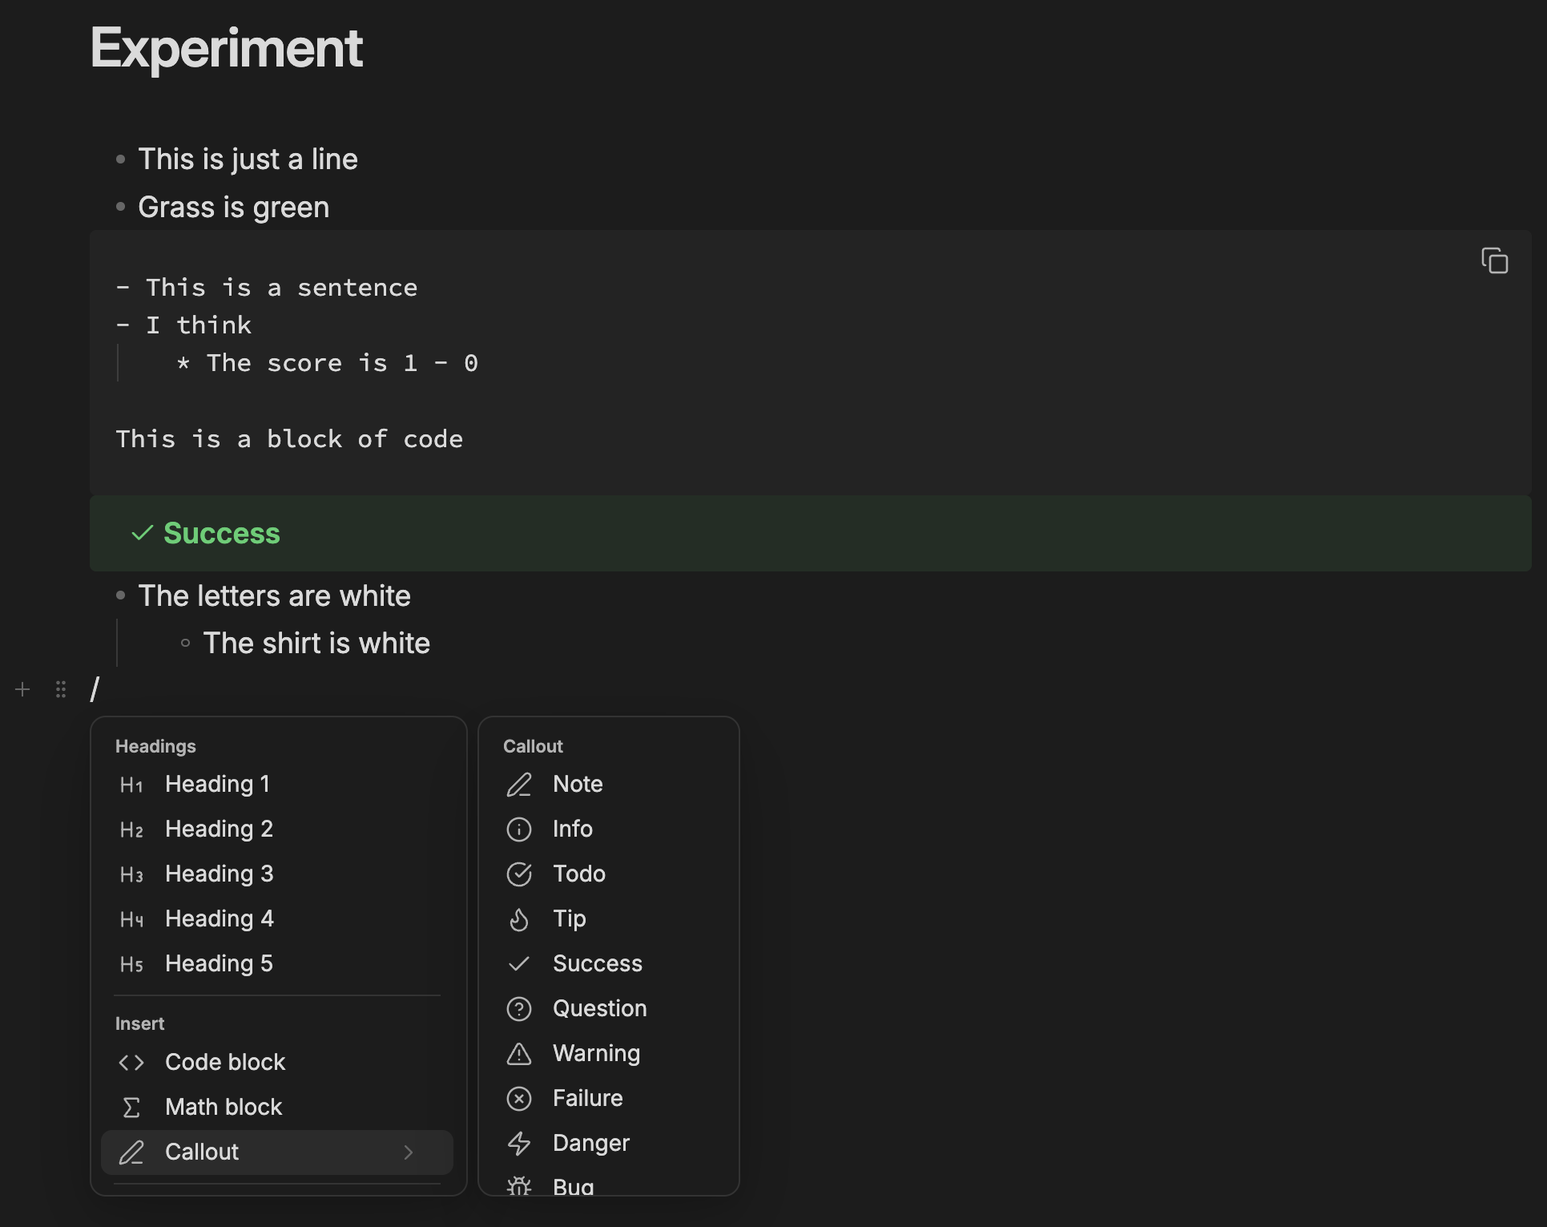Image resolution: width=1547 pixels, height=1227 pixels.
Task: Click the angle-brackets Code block icon
Action: tap(131, 1063)
